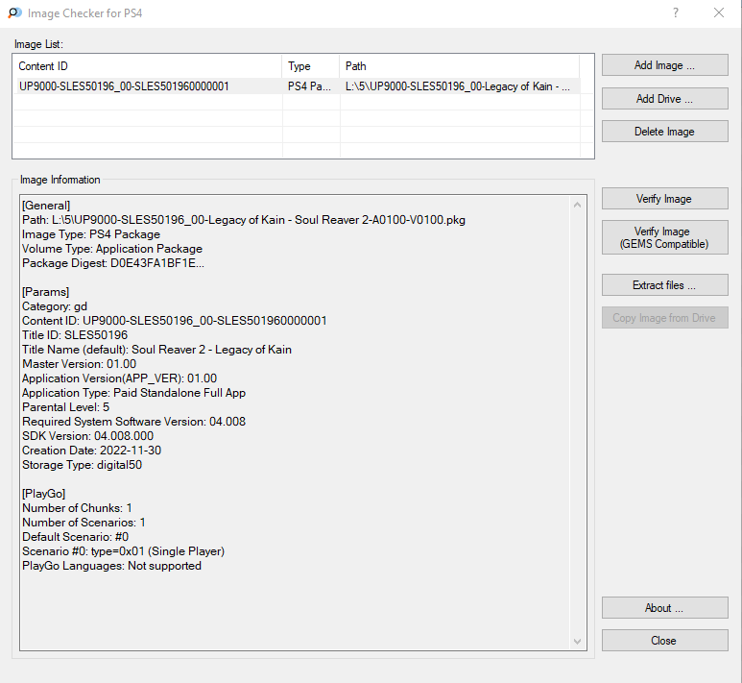
Task: Click the Volume Type: Application Package line
Action: click(x=112, y=249)
